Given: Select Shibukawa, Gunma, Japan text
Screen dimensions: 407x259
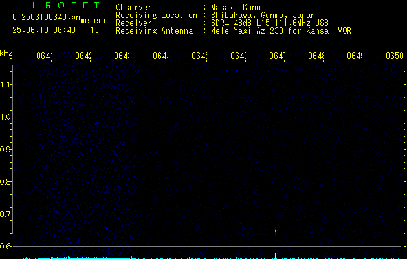Looking at the screenshot, I should (263, 16).
